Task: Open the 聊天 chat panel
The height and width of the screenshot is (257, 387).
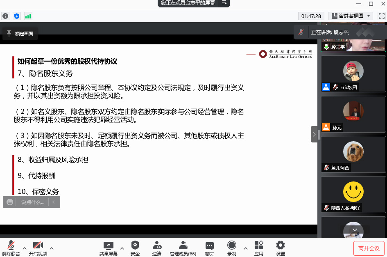Action: coord(209,247)
